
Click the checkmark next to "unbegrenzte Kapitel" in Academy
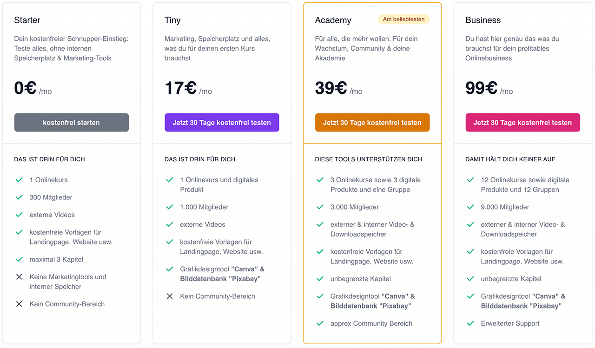click(320, 278)
